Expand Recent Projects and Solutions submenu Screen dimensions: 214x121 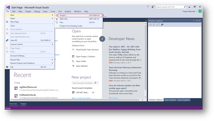click(52, 63)
